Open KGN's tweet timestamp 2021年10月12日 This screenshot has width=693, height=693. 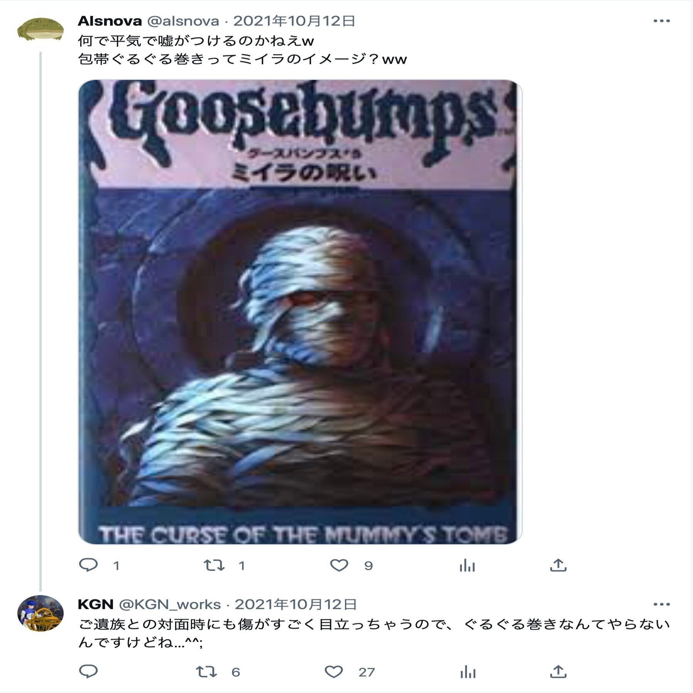(x=296, y=604)
